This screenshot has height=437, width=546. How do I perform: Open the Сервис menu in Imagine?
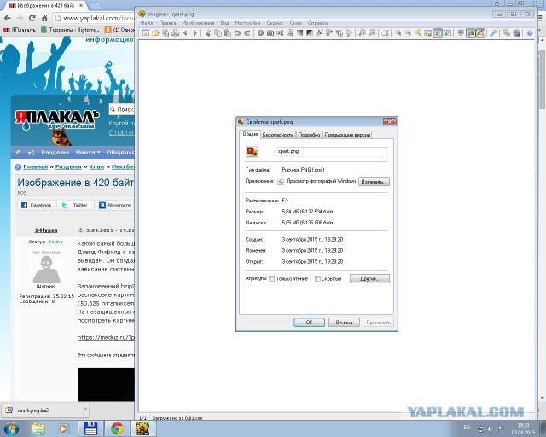[x=275, y=23]
